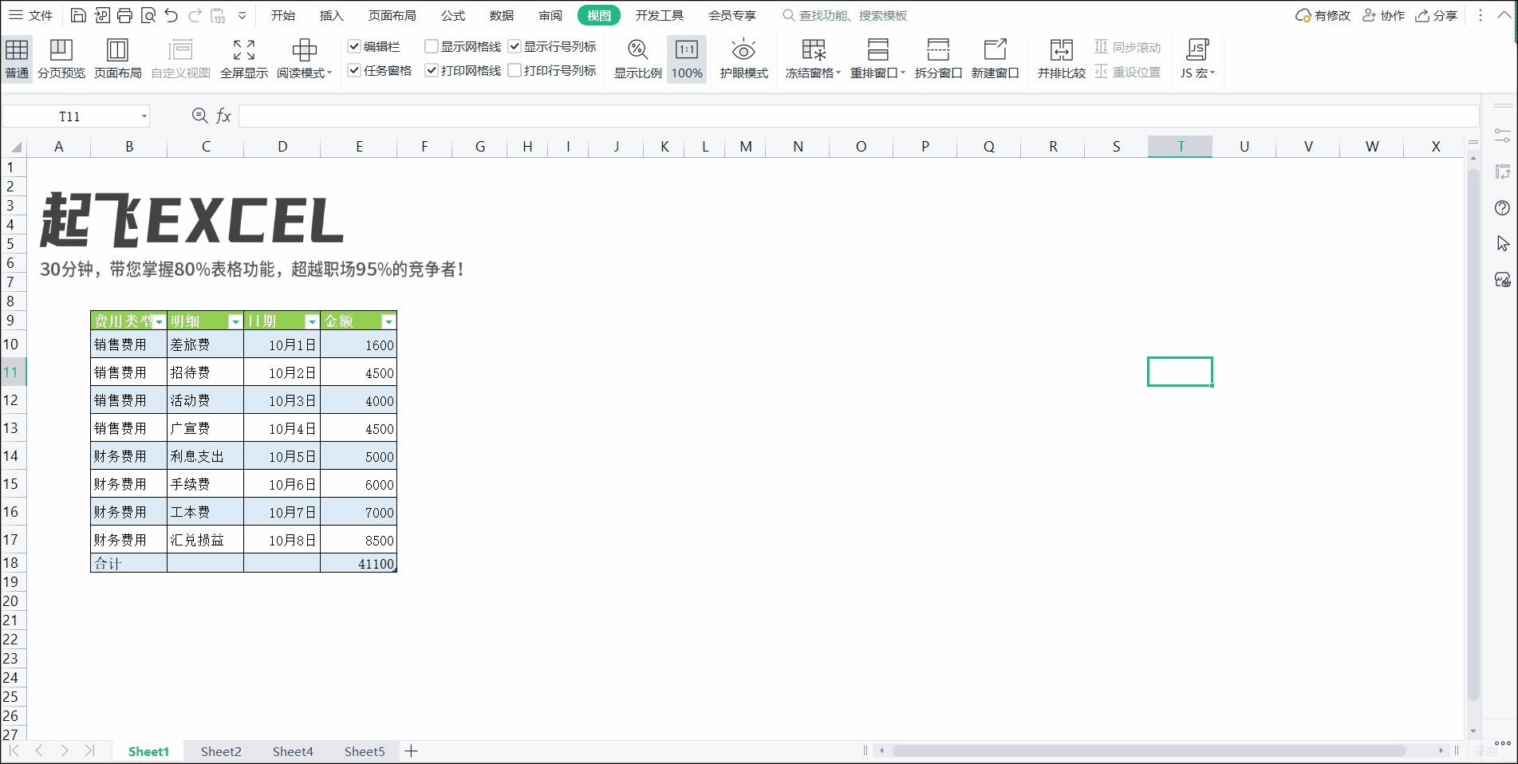
Task: Open the Sheet2 worksheet tab
Action: point(220,750)
